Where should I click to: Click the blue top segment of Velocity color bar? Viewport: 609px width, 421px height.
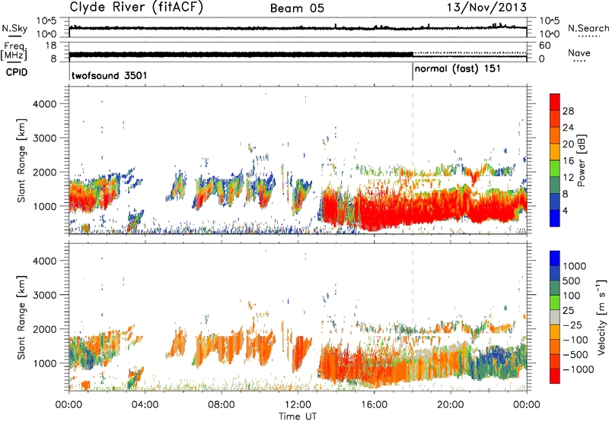555,258
